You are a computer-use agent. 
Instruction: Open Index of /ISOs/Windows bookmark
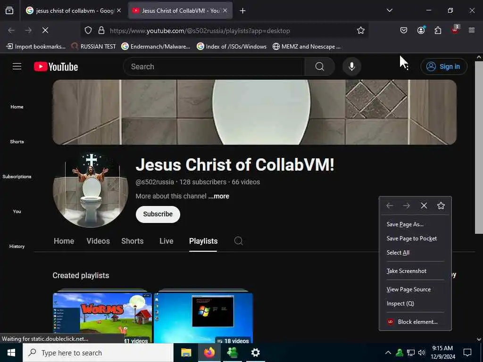click(x=232, y=47)
